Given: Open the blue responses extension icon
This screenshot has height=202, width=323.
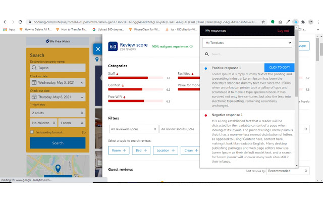Looking at the screenshot, I should point(296,22).
